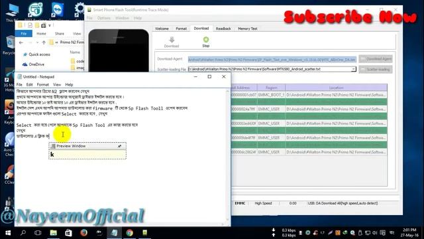Switch to the Format tab in Flash Tool

[181, 29]
